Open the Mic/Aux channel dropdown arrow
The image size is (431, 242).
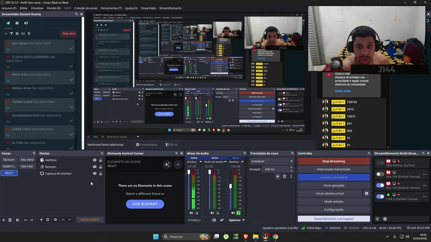pos(200,162)
